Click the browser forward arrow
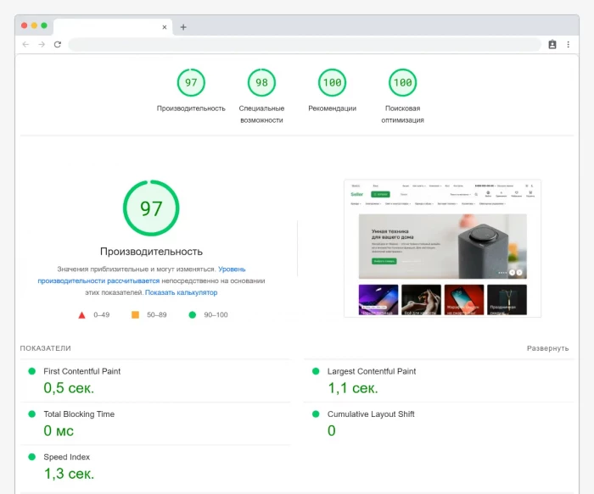The width and height of the screenshot is (594, 494). (x=41, y=44)
